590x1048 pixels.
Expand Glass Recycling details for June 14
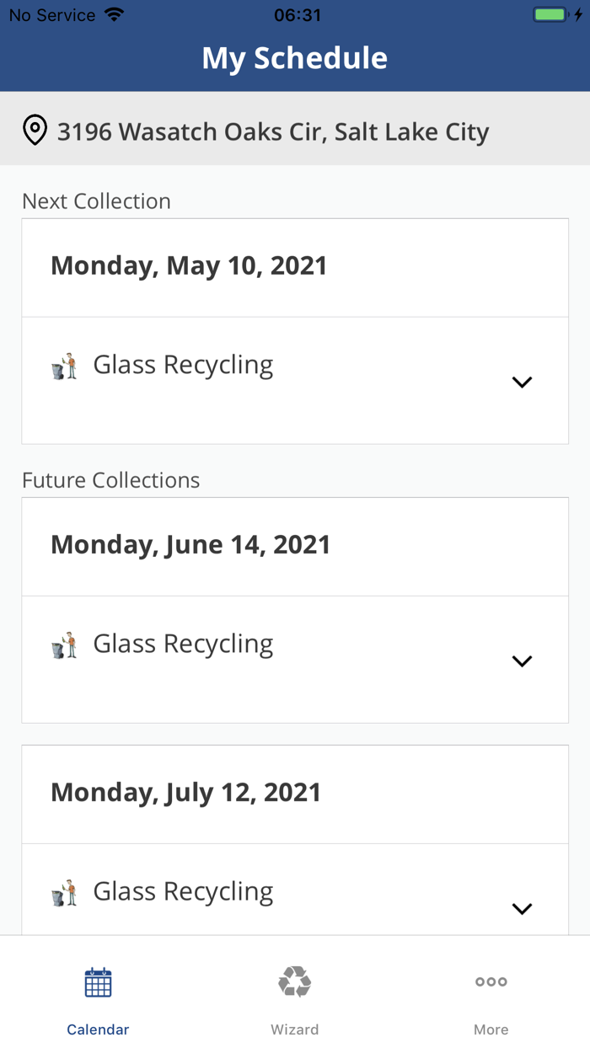tap(522, 660)
